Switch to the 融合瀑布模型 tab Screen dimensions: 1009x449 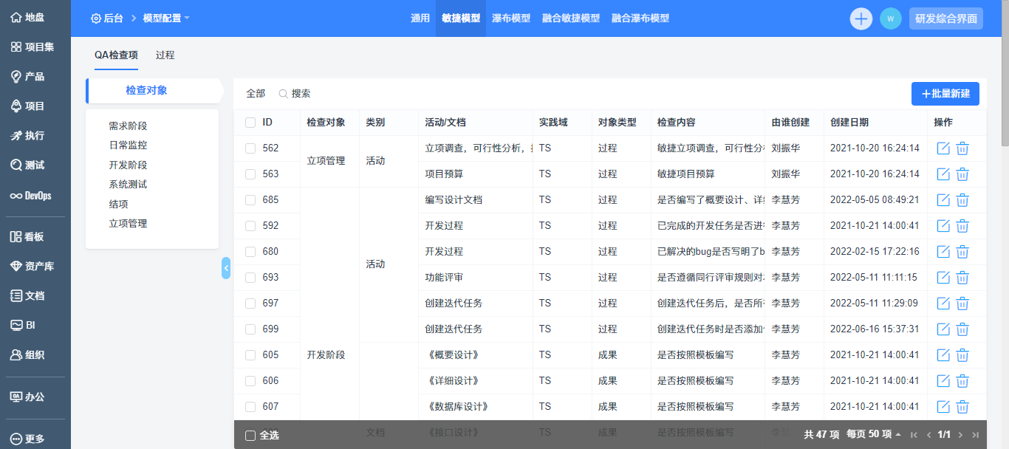click(640, 18)
